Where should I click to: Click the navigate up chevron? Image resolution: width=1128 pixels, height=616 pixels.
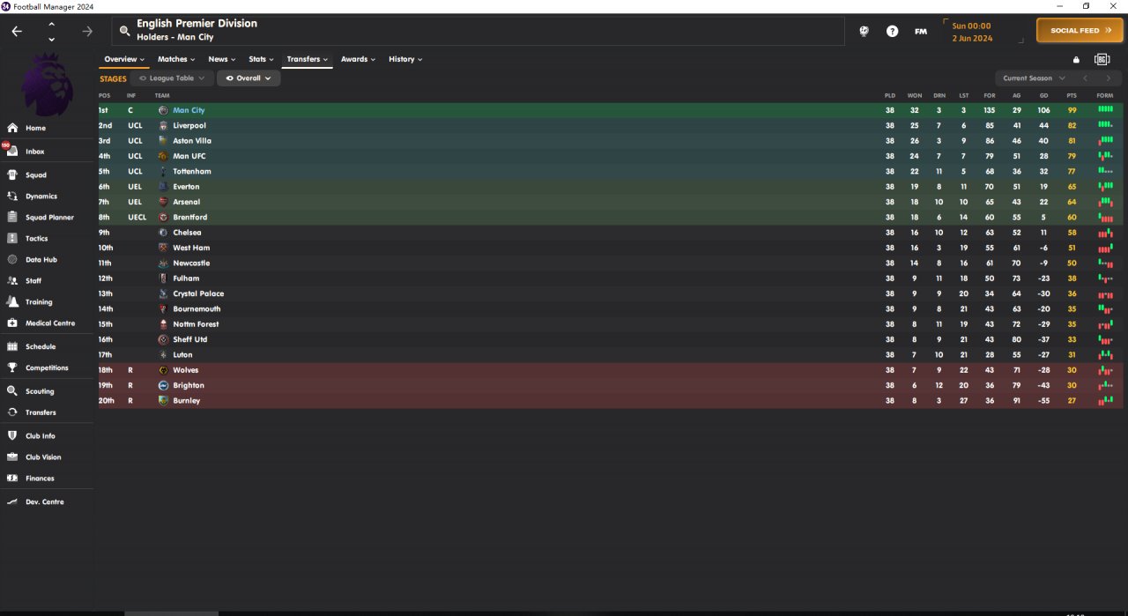point(51,24)
